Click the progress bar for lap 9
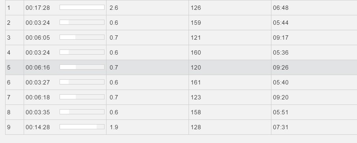Screen dimensions: 357x143 [82, 126]
